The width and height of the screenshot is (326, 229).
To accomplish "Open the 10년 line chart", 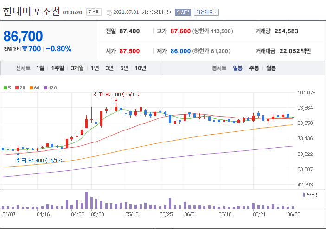I will tap(141, 68).
